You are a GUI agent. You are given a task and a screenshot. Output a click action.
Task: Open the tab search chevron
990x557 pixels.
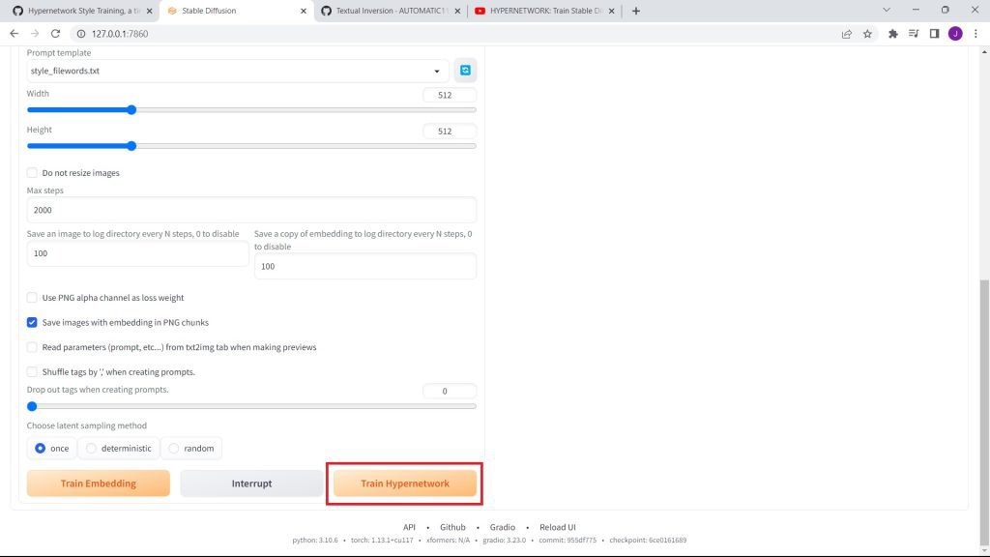(888, 11)
